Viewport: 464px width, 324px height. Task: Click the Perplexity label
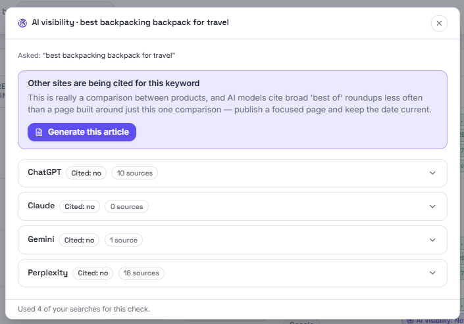pos(47,273)
